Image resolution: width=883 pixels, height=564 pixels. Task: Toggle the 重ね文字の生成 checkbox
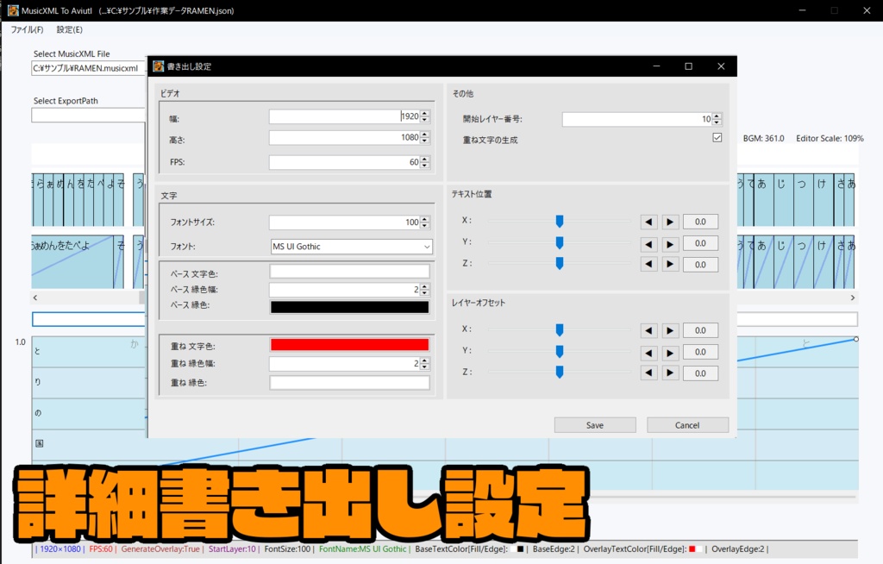point(717,136)
